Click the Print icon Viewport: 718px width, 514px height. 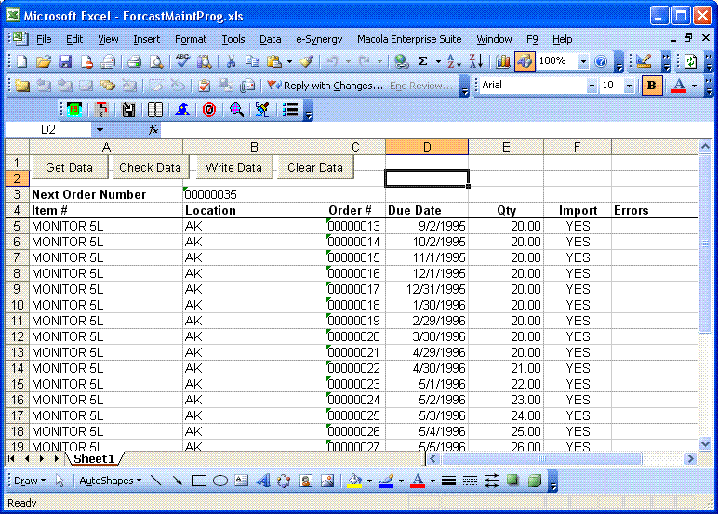(134, 60)
